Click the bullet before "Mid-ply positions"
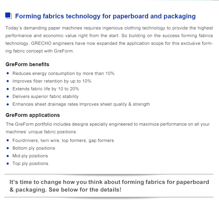Screen dimensions: 219x202 coord(8,156)
